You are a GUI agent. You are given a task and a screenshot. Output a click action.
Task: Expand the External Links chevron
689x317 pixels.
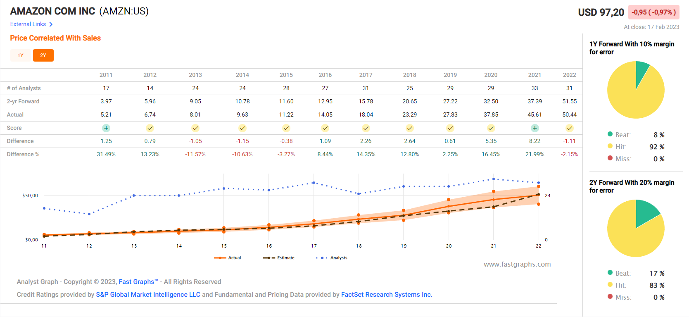point(51,24)
